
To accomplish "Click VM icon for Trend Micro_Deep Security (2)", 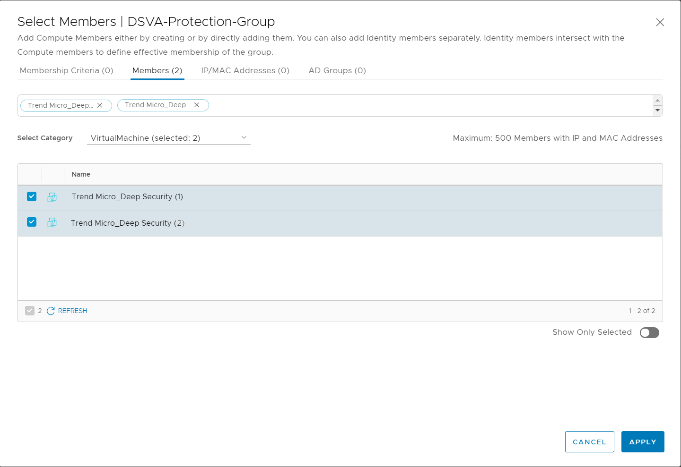I will pyautogui.click(x=52, y=222).
